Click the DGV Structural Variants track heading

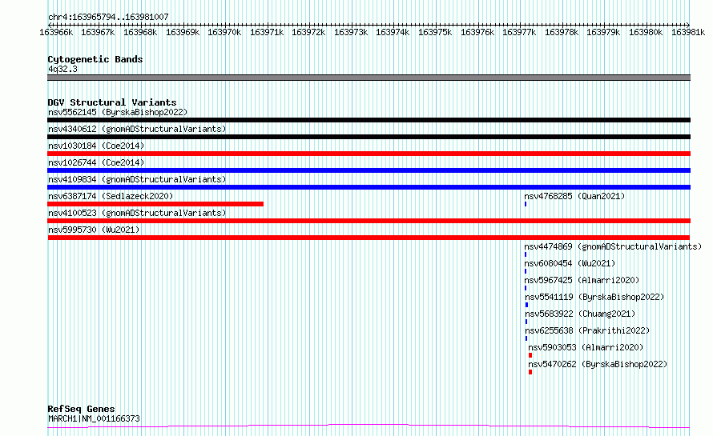(112, 102)
